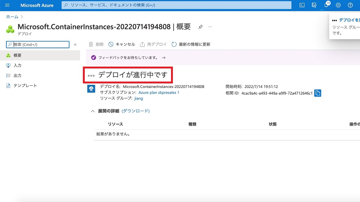
Task: Open the notifications bell
Action: pos(326,5)
